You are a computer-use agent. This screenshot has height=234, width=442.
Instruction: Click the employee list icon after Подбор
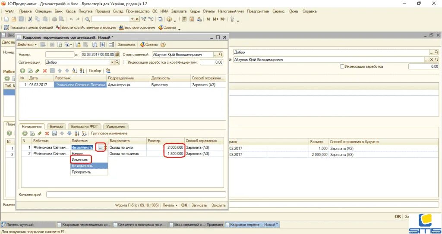point(107,71)
